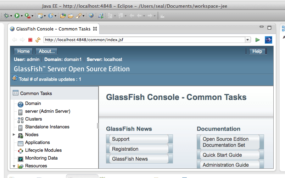The width and height of the screenshot is (285, 178).
Task: Open the web browser globe toolbar icon
Action: (x=91, y=16)
